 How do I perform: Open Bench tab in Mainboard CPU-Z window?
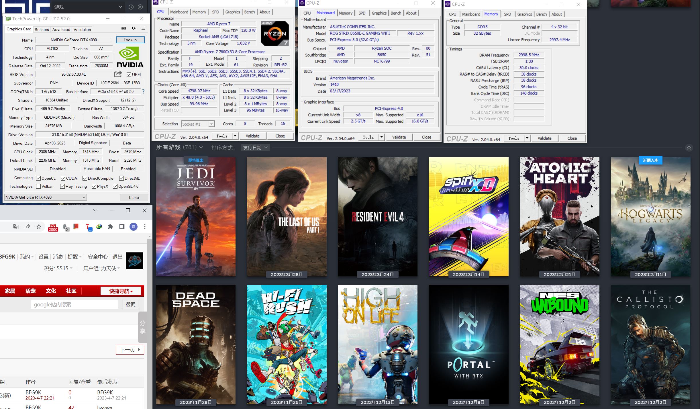(396, 13)
